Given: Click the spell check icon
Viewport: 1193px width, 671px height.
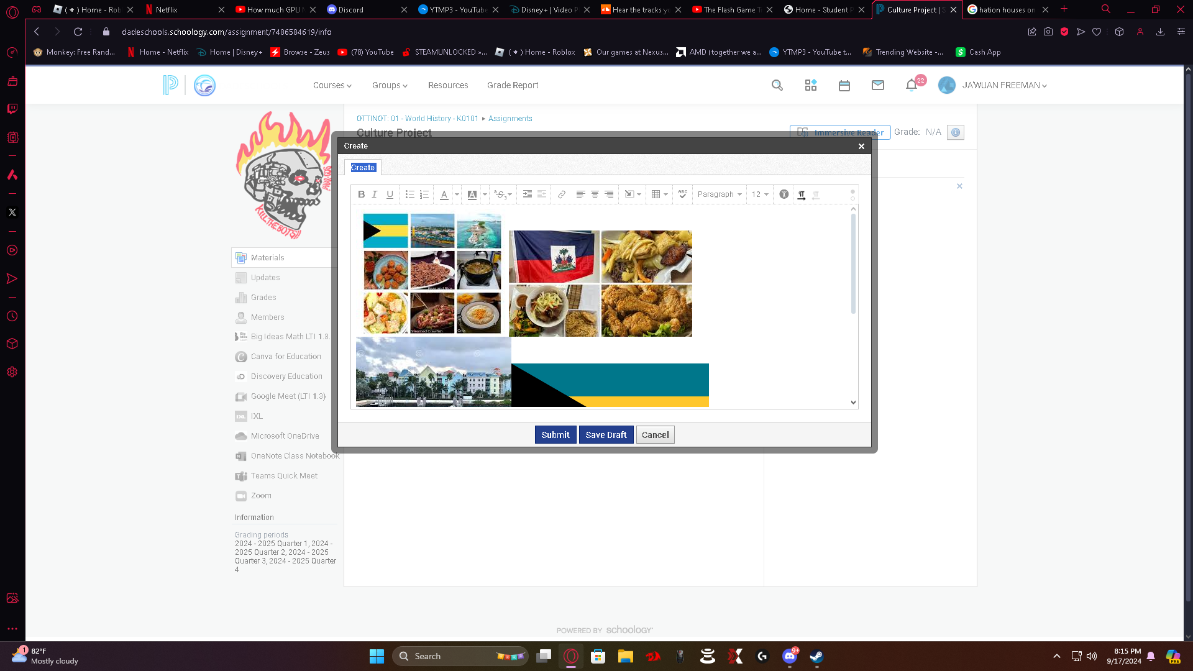Looking at the screenshot, I should 682,194.
